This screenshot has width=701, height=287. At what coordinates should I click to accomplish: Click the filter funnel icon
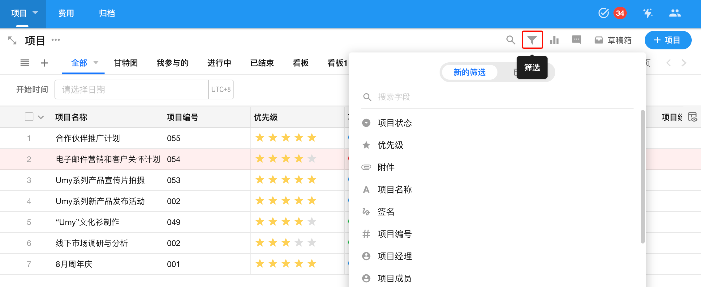(532, 40)
